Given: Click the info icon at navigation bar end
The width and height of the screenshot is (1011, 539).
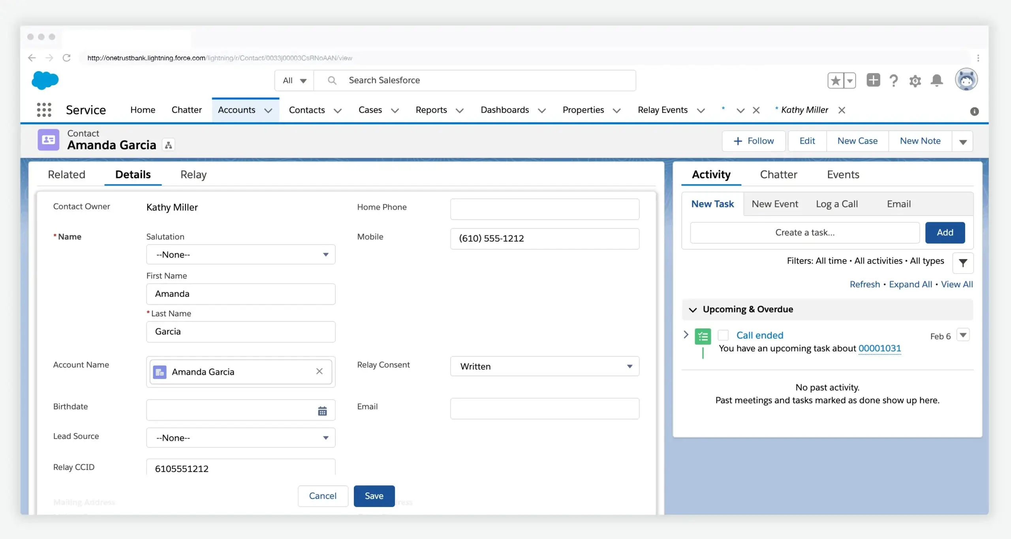Looking at the screenshot, I should coord(974,111).
